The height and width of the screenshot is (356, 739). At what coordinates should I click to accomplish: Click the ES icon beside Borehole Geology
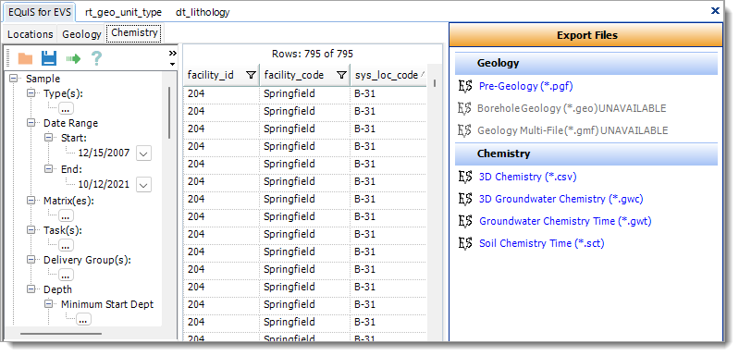click(x=465, y=108)
